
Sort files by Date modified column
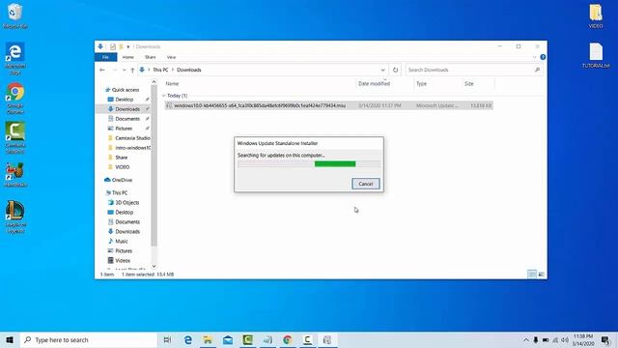click(x=374, y=84)
